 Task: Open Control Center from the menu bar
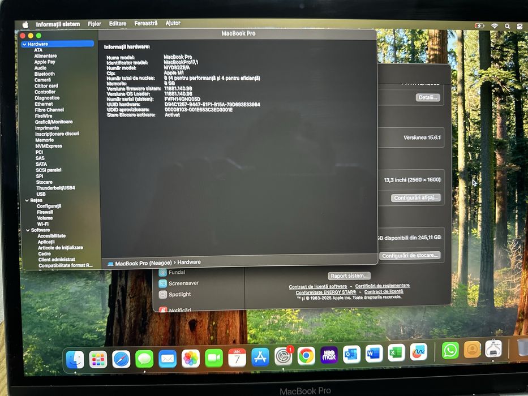520,27
